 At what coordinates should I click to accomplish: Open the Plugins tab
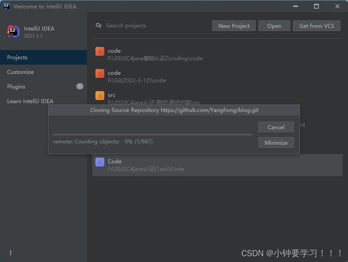point(43,87)
